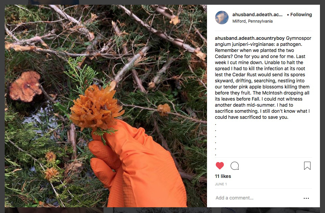Open the Milford, Pennsylvania location link
This screenshot has width=325, height=213.
point(253,21)
